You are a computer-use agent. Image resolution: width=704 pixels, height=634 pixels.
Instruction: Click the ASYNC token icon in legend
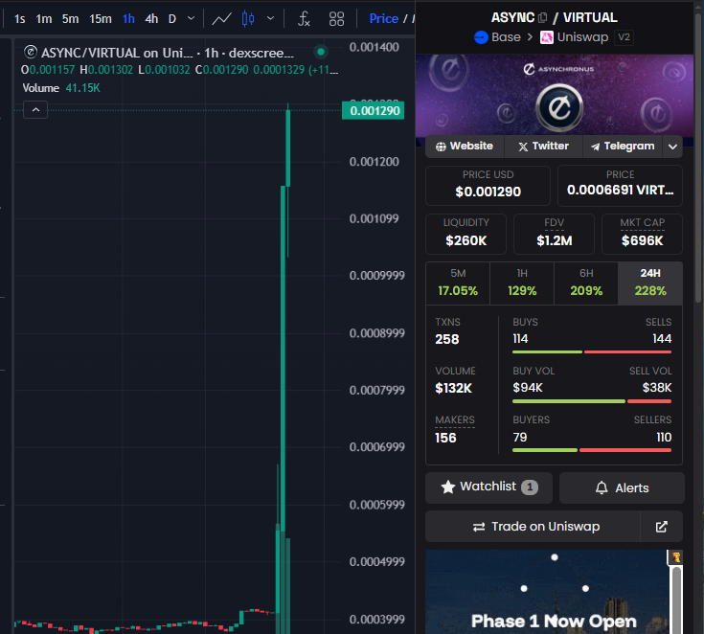[30, 52]
